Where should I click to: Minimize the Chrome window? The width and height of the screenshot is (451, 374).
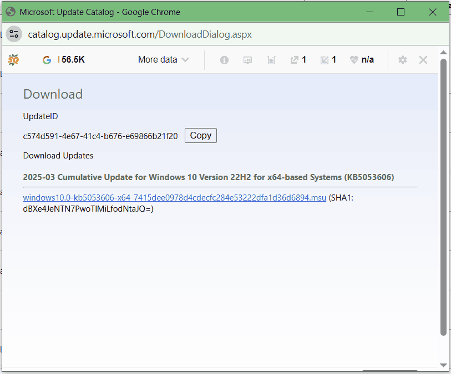pos(369,12)
